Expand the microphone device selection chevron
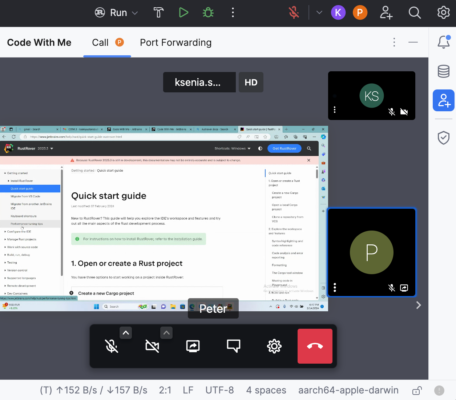 (x=126, y=332)
